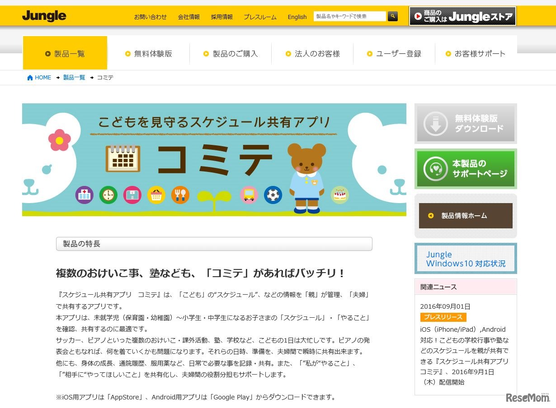556x408 pixels.
Task: Open the Jungleストア purchase banner
Action: [x=462, y=16]
